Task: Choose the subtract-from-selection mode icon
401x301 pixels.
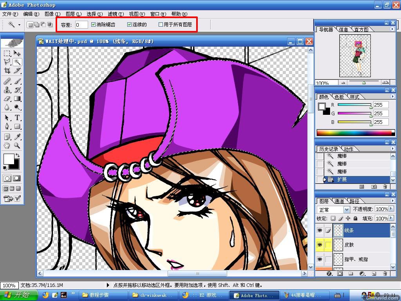Action: pos(43,25)
